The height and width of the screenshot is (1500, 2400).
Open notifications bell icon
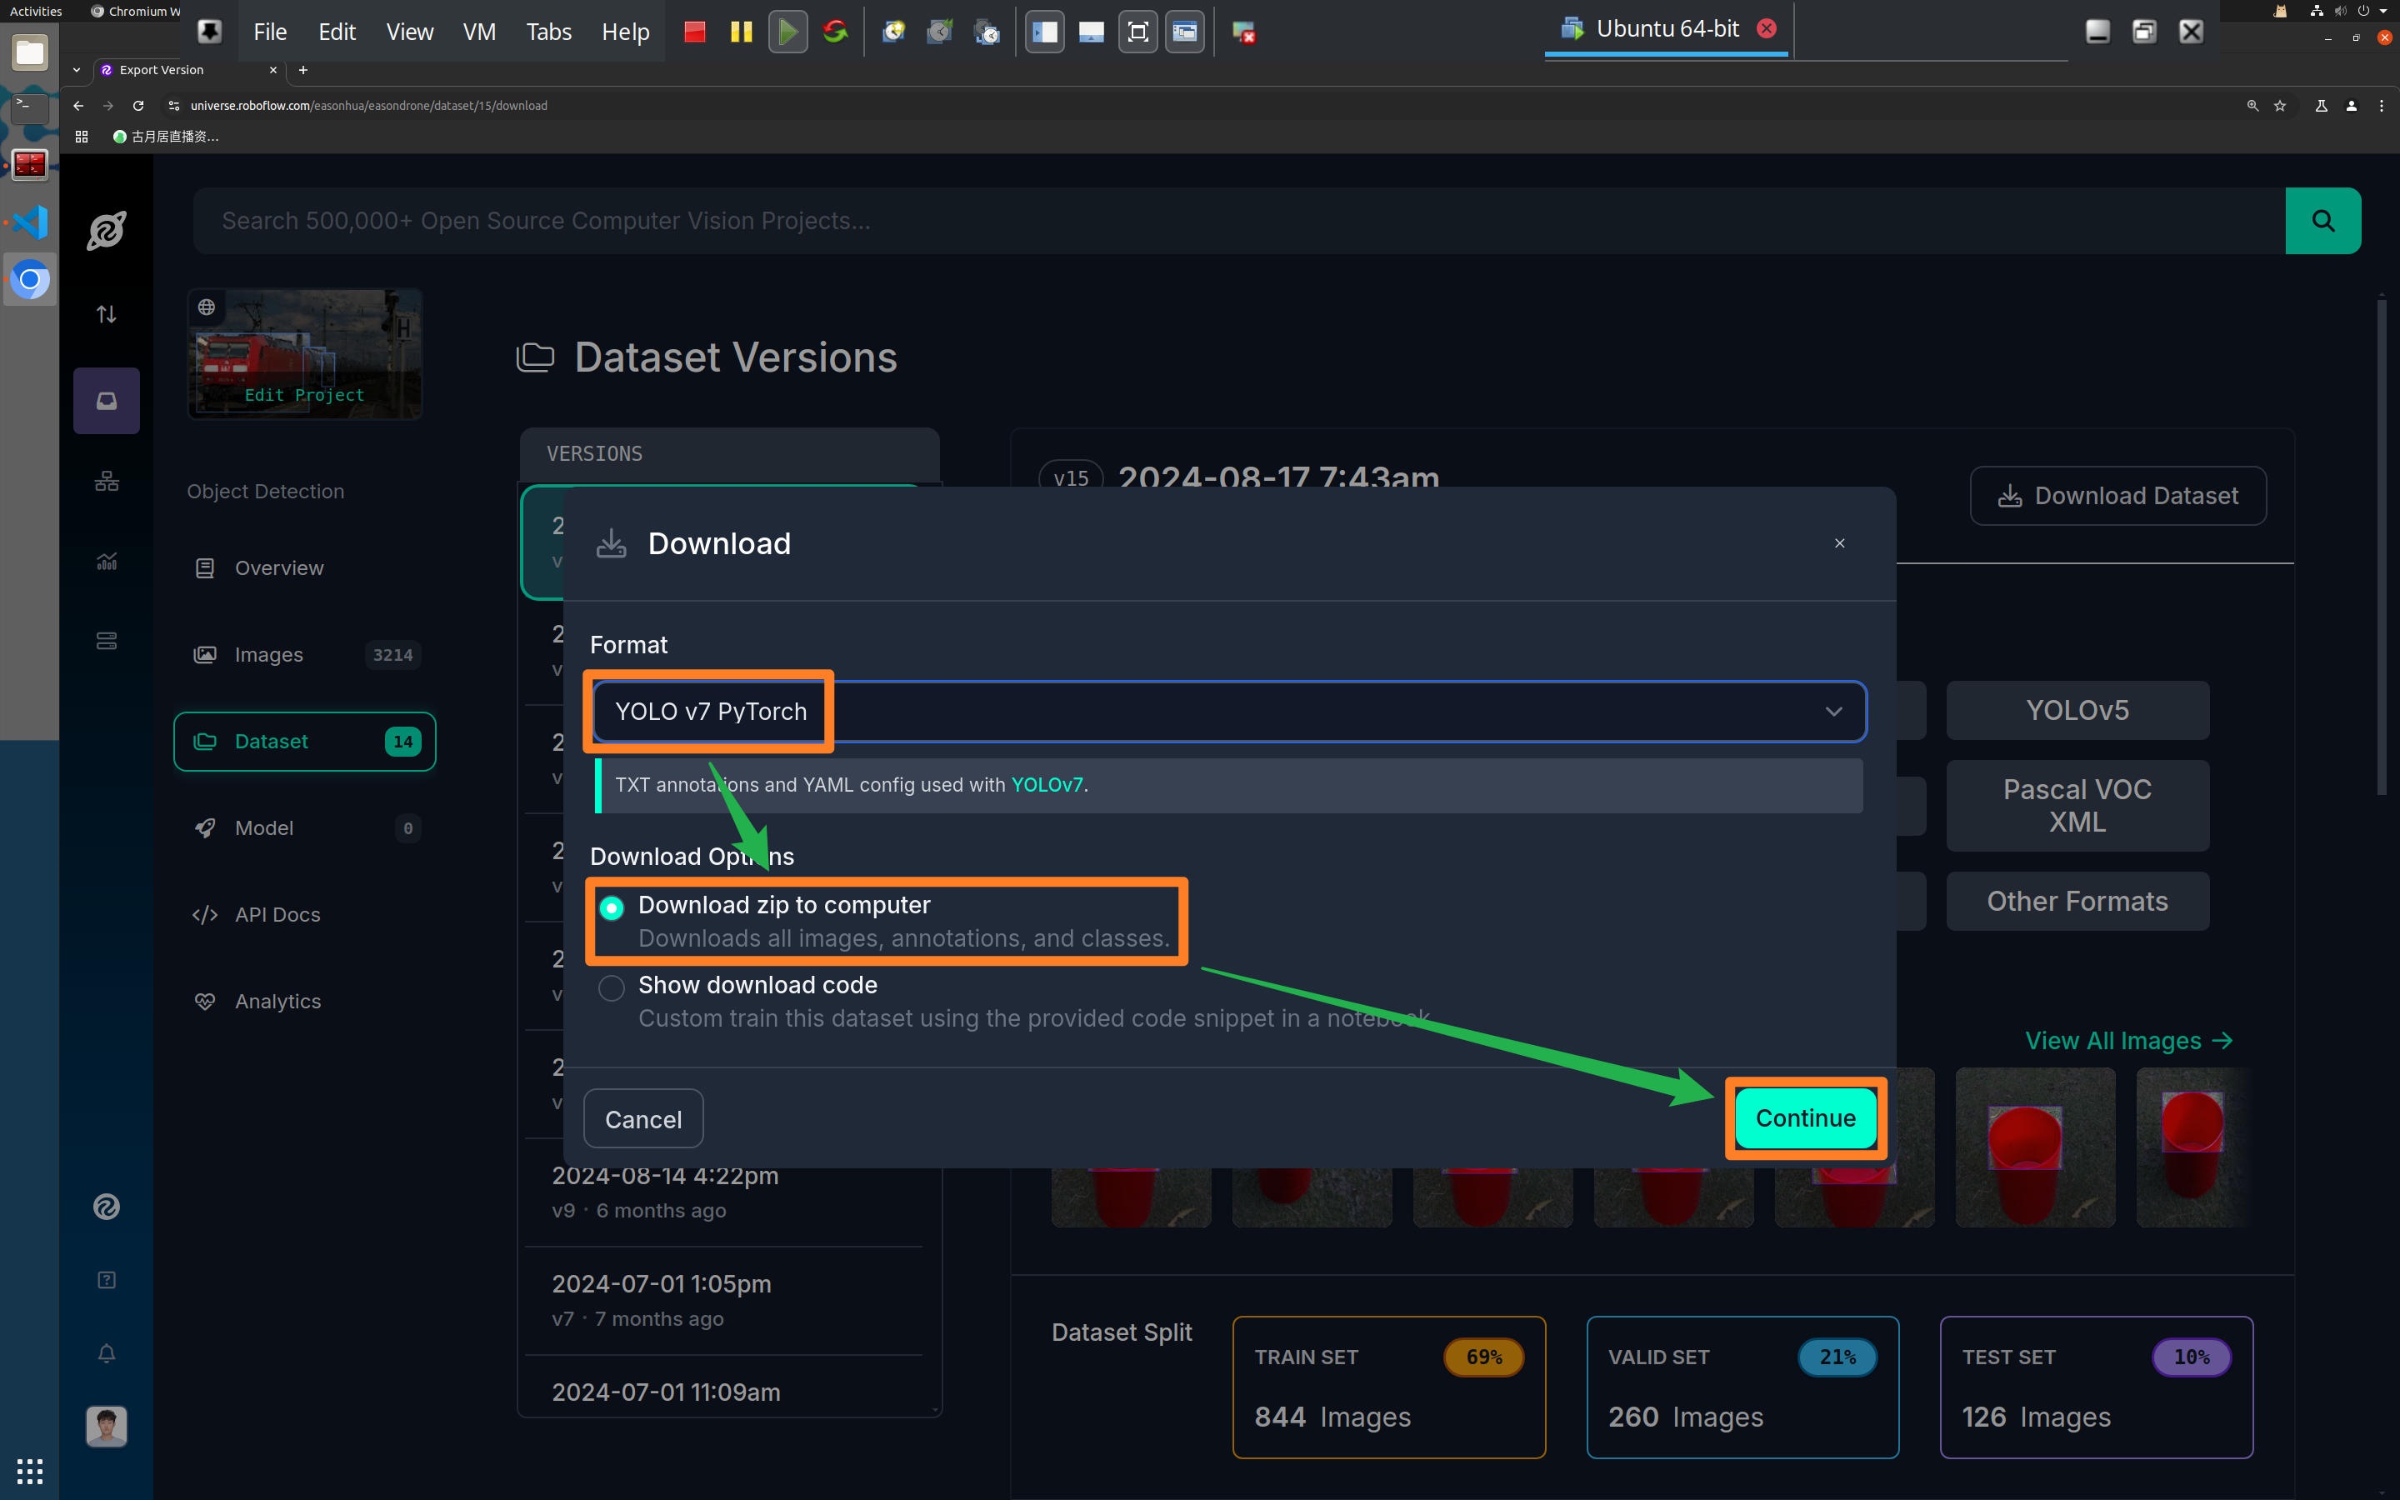tap(106, 1353)
